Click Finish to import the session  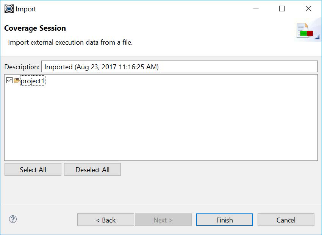click(224, 219)
